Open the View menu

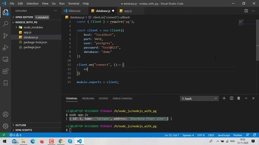coord(45,4)
